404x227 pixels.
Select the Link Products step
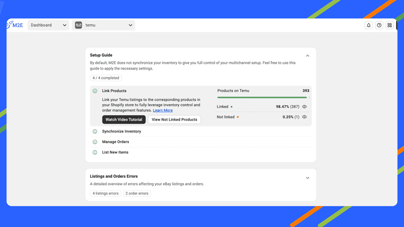click(x=114, y=91)
